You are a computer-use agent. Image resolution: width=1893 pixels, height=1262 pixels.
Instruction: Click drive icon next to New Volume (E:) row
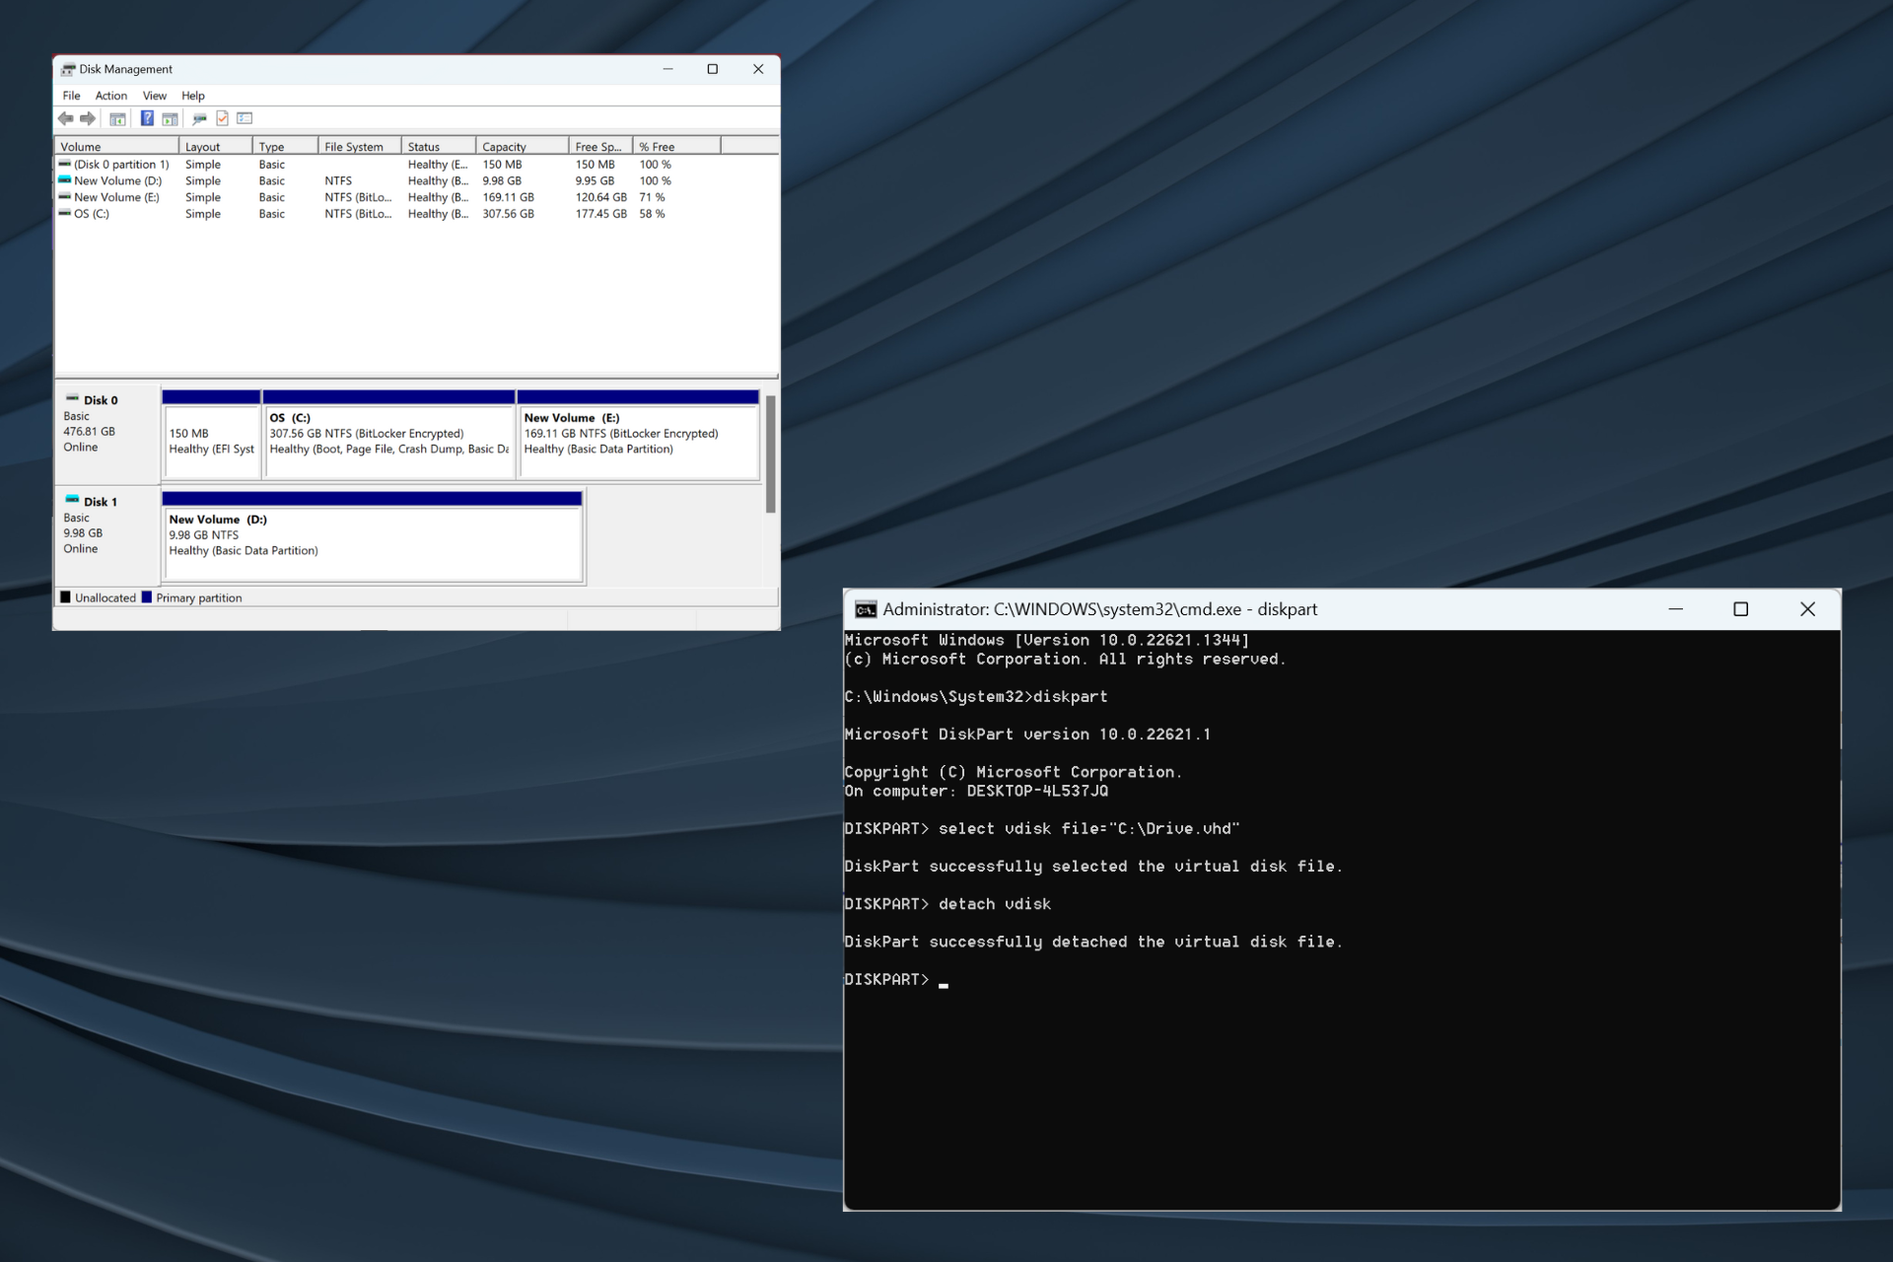tap(65, 197)
